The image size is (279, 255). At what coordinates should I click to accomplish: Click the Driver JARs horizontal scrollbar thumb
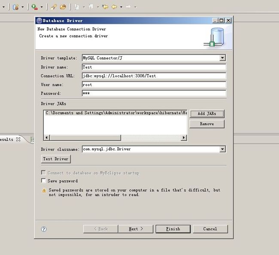[85, 137]
